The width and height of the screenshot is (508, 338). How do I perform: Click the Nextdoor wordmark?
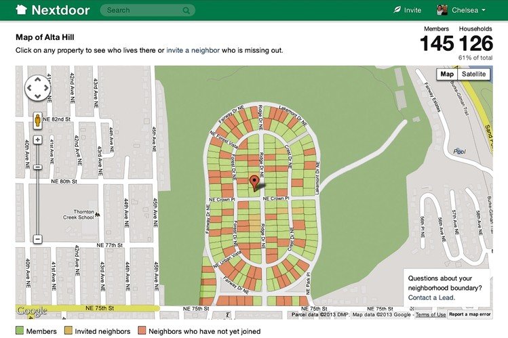coord(60,10)
